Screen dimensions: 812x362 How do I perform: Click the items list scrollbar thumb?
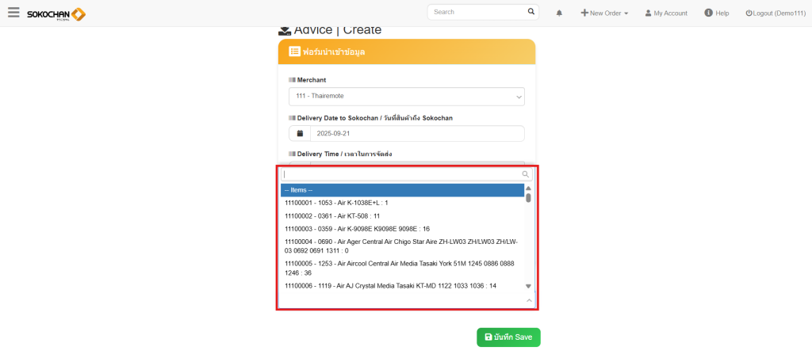[528, 198]
